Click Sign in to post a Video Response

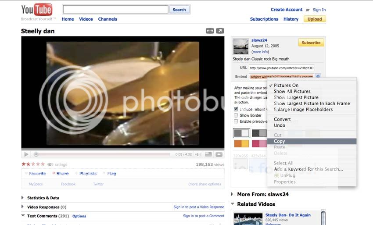pyautogui.click(x=199, y=207)
